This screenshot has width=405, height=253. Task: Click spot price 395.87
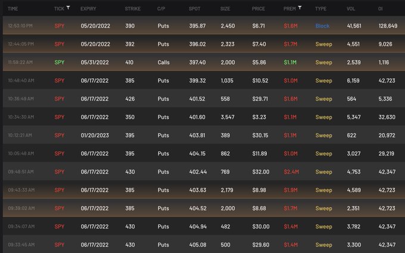click(197, 26)
